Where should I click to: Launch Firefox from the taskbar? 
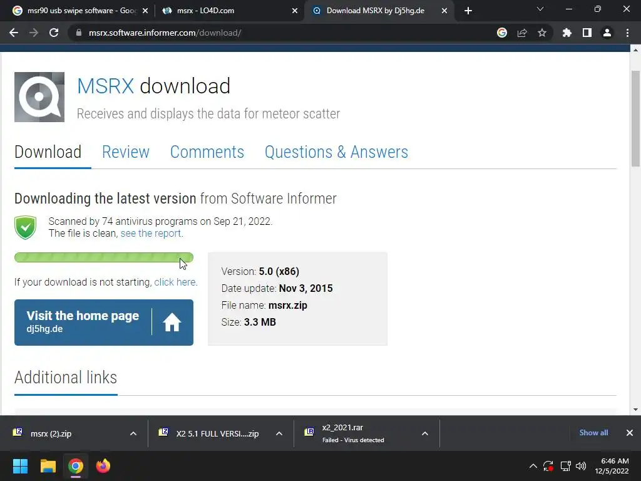pyautogui.click(x=103, y=466)
